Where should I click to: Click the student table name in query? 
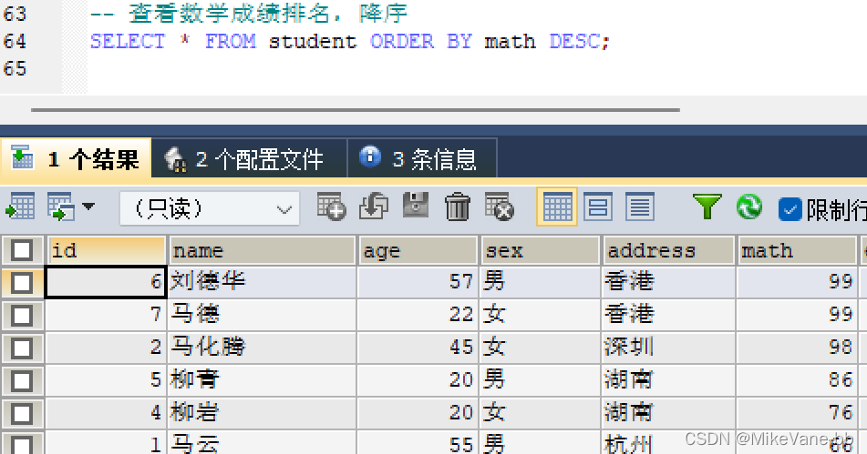pyautogui.click(x=313, y=41)
